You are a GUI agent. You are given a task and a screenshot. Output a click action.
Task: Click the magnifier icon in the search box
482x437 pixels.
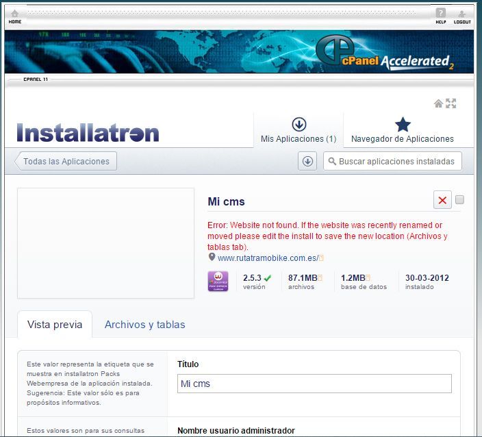[x=331, y=161]
